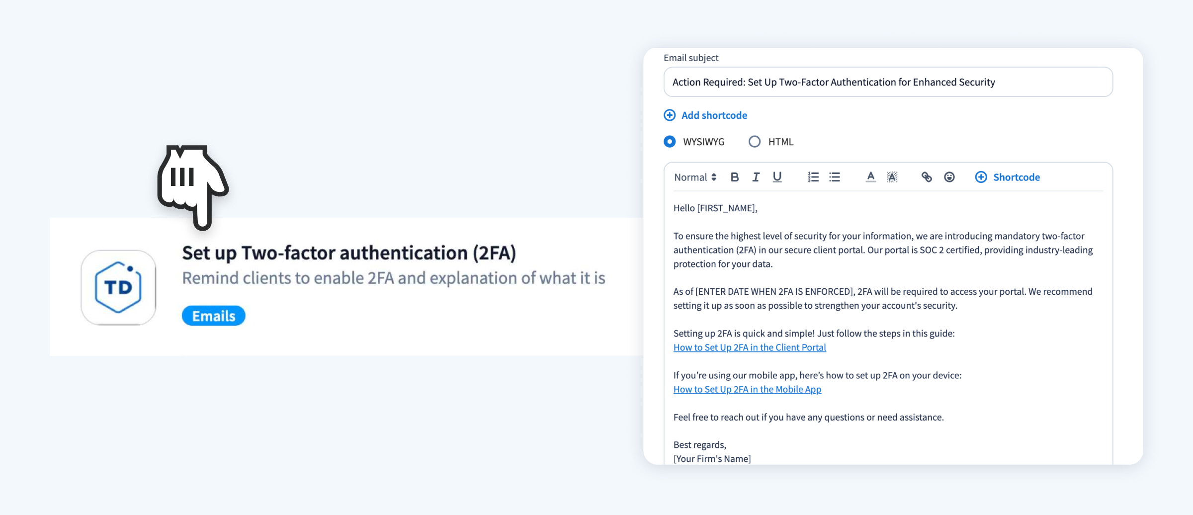The width and height of the screenshot is (1193, 515).
Task: Apply italic formatting
Action: [x=756, y=177]
